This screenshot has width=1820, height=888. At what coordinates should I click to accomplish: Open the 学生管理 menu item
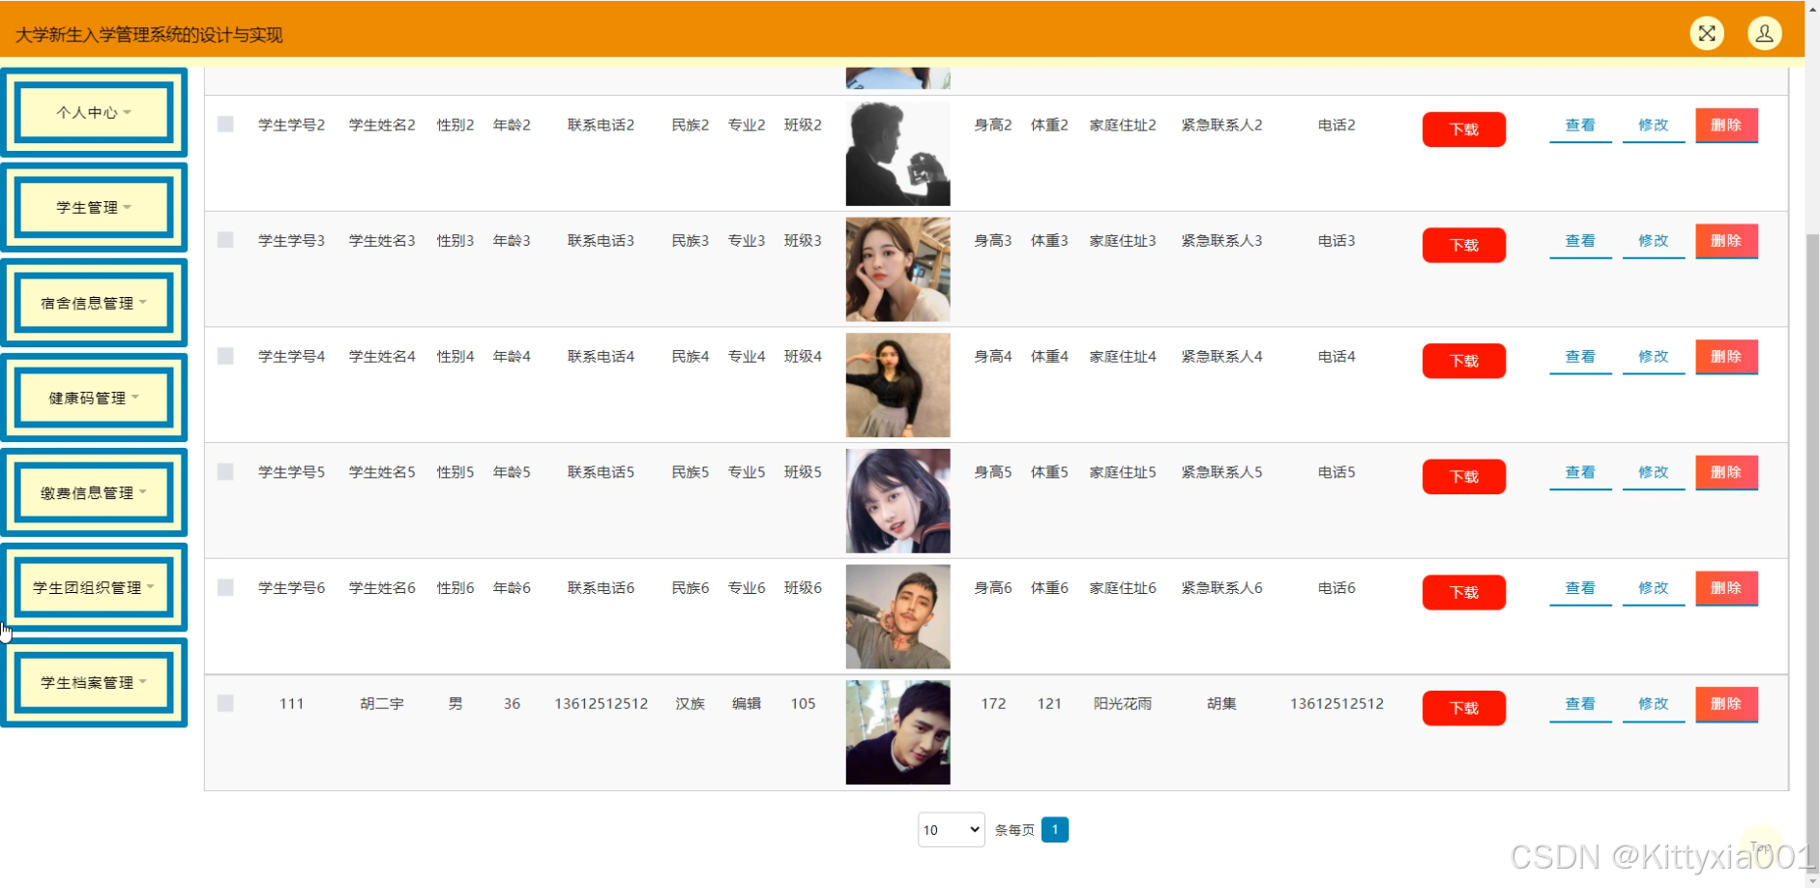click(94, 207)
